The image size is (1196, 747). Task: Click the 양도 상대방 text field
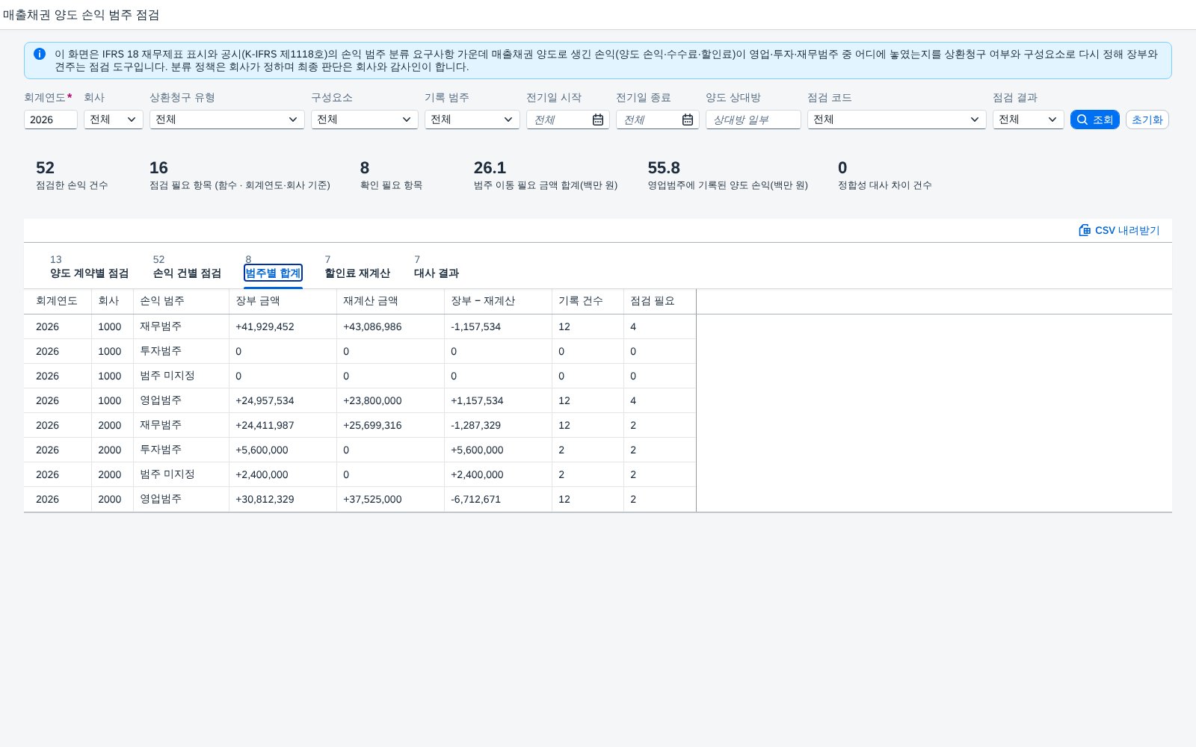753,120
